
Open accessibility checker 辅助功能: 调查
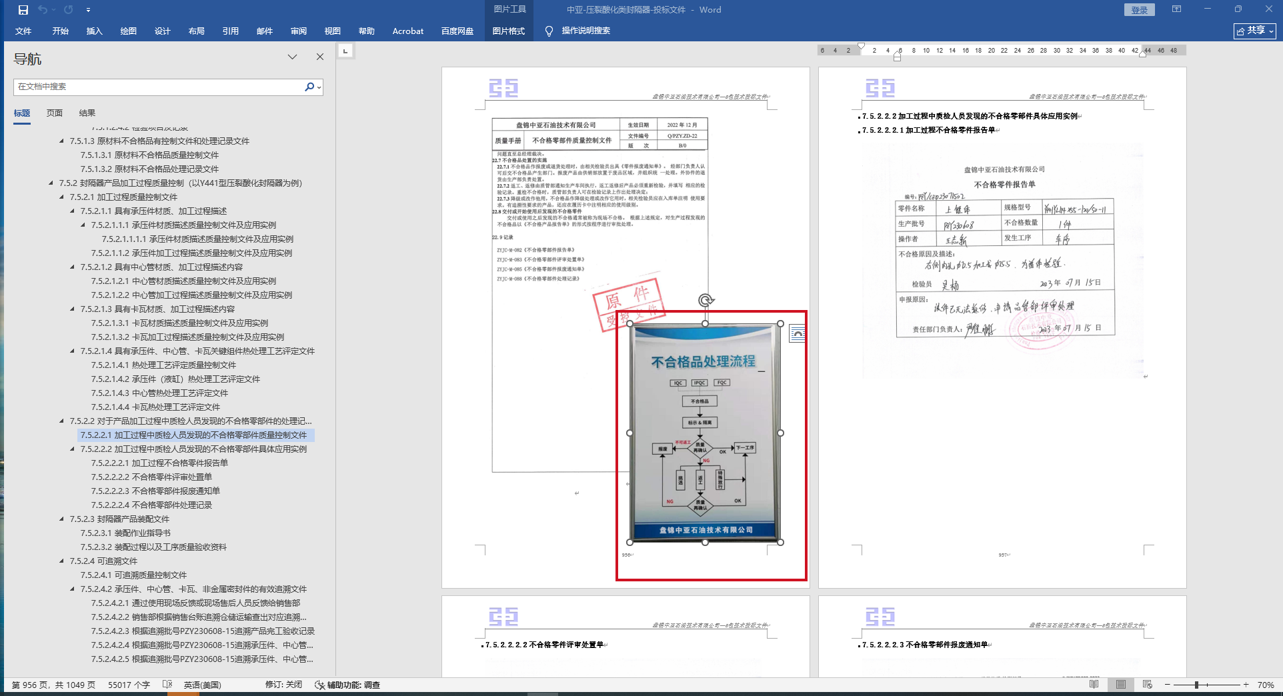pos(347,685)
